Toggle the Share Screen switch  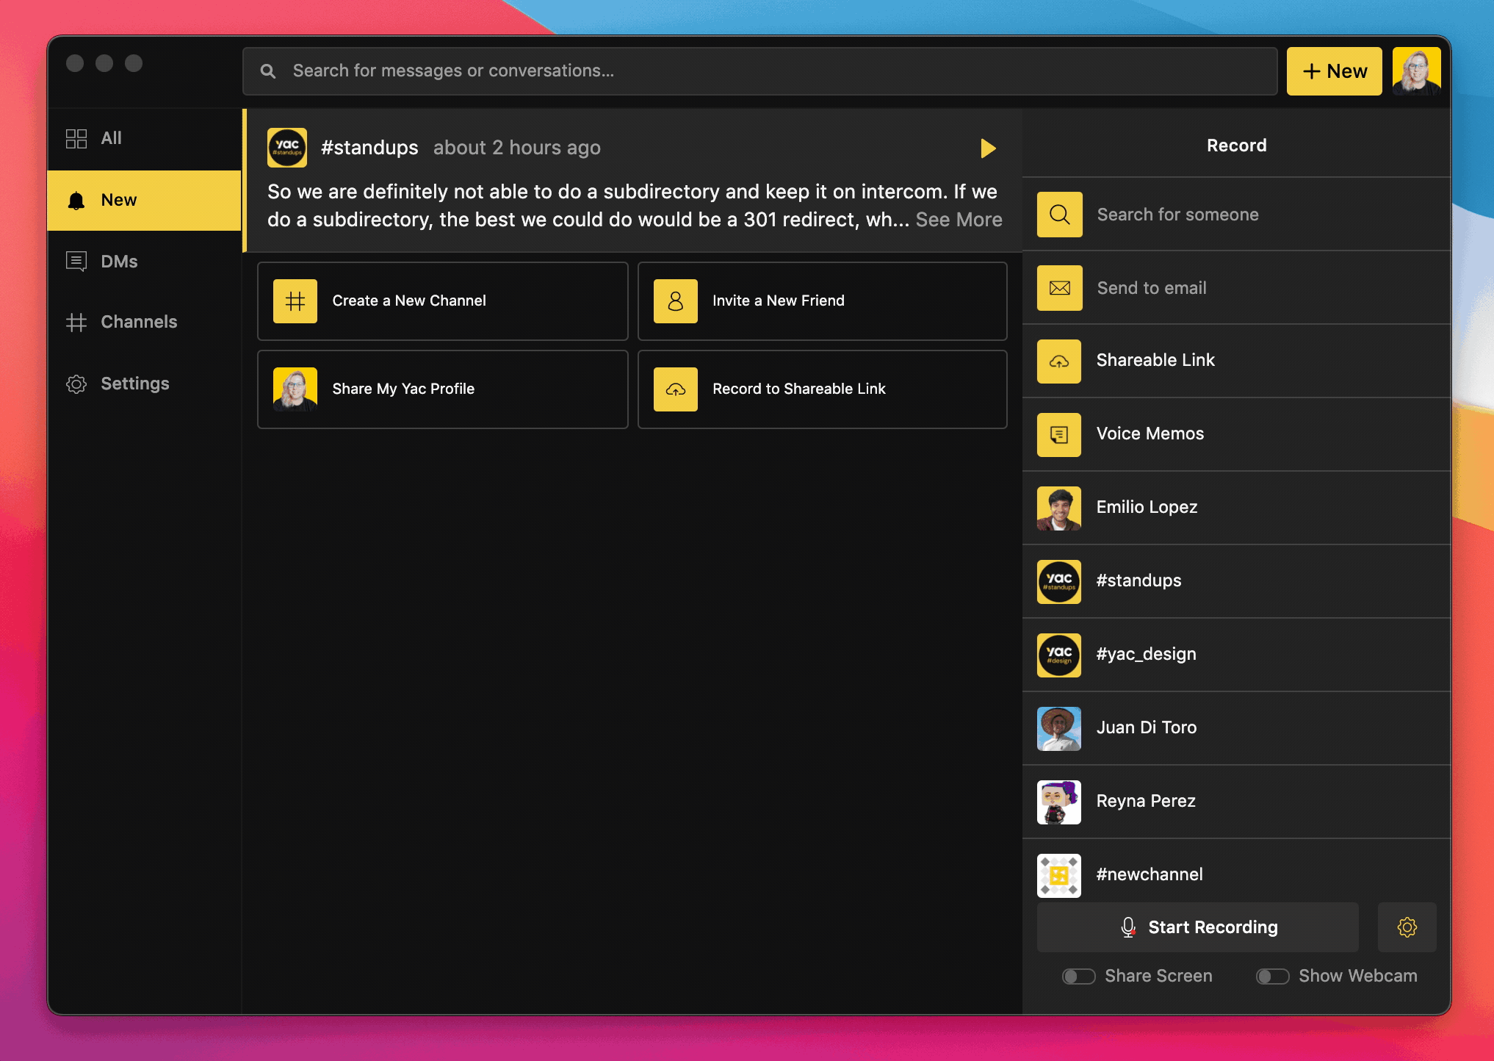point(1078,977)
